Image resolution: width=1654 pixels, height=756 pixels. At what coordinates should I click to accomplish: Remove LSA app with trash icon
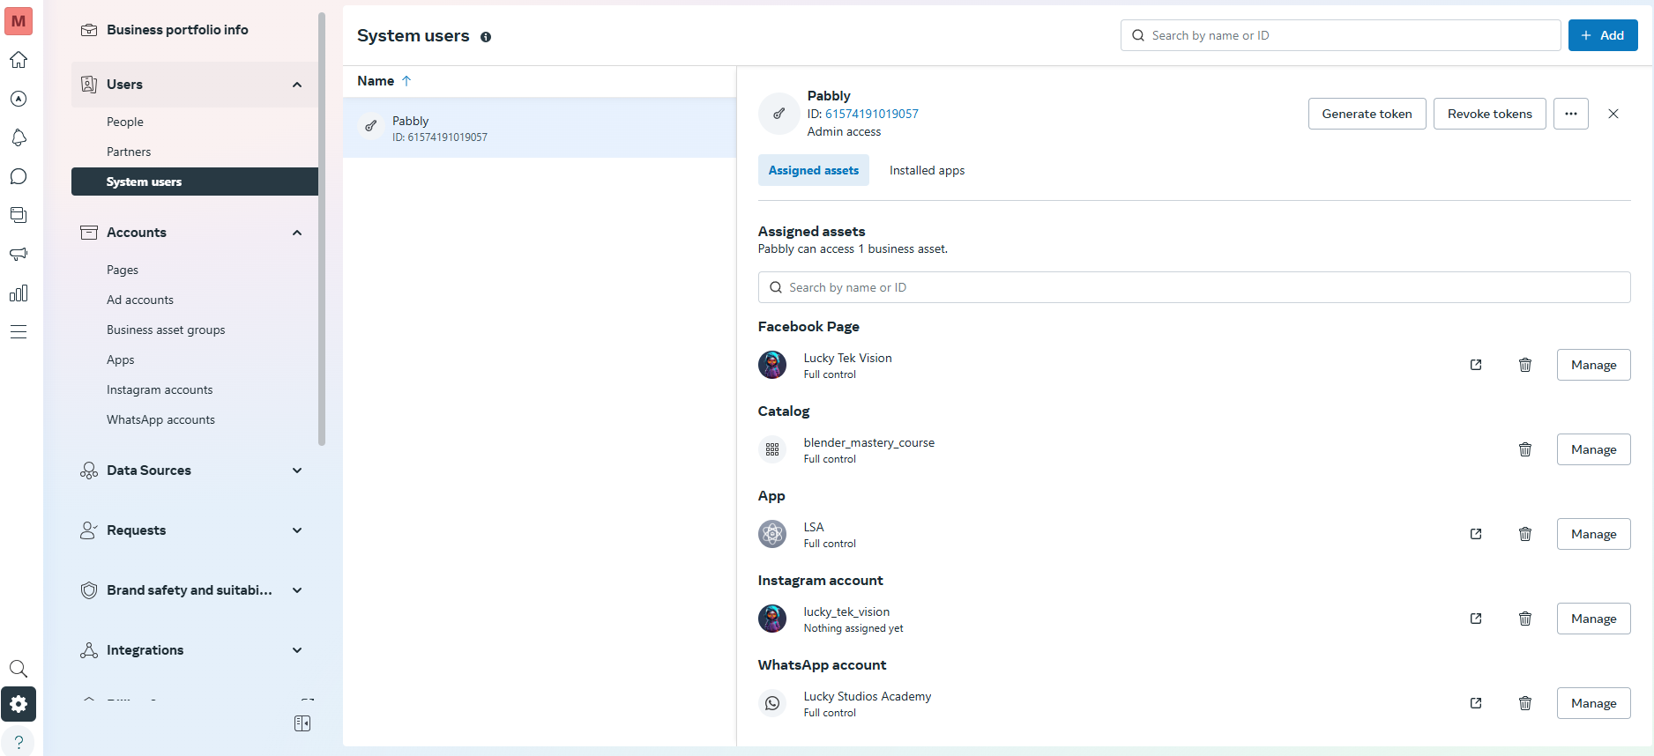[x=1525, y=534]
